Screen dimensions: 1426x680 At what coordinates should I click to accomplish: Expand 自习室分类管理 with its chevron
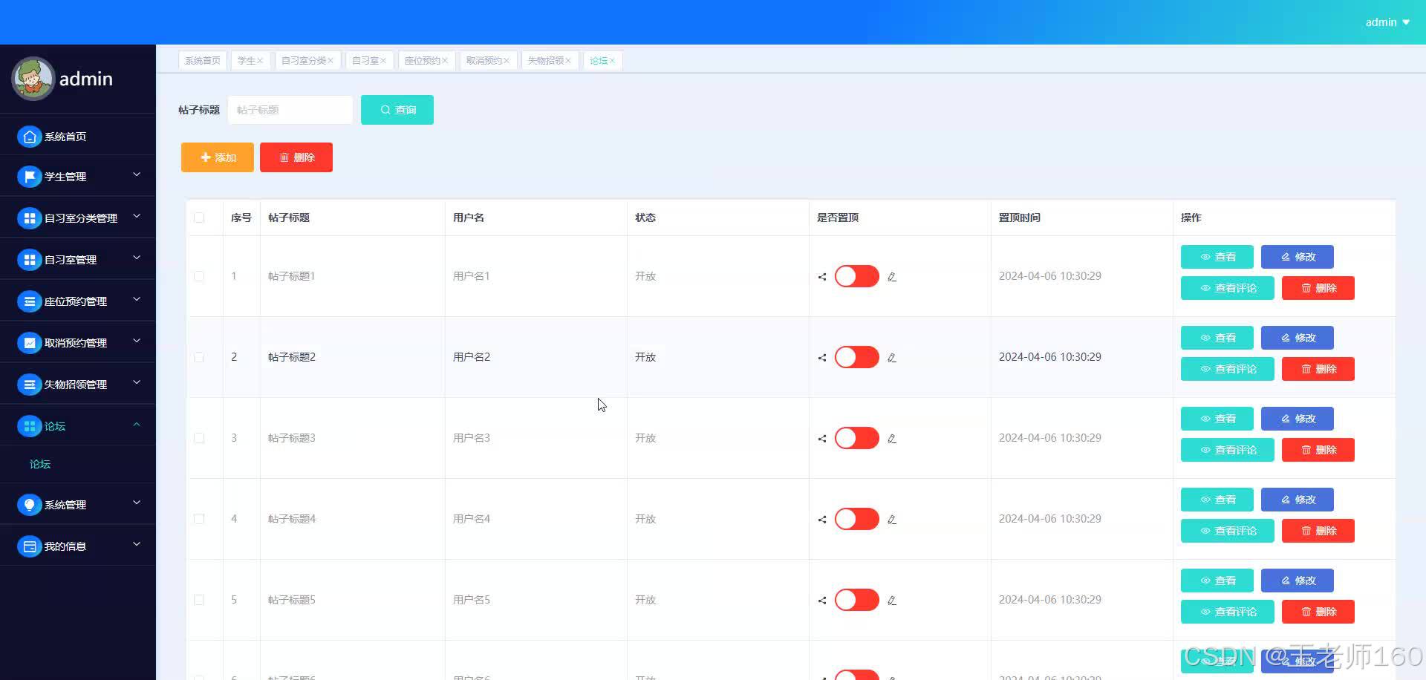[137, 217]
